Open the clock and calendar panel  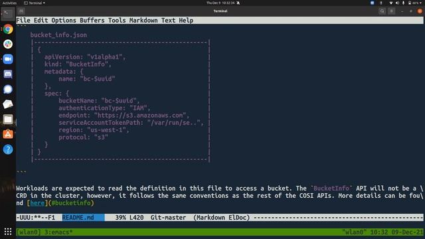pos(220,3)
